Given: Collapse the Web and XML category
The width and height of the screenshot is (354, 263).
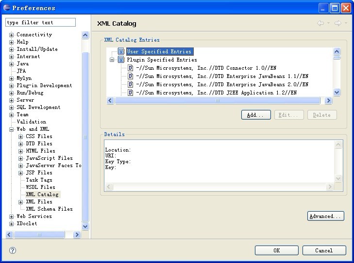Looking at the screenshot, I should pos(12,129).
